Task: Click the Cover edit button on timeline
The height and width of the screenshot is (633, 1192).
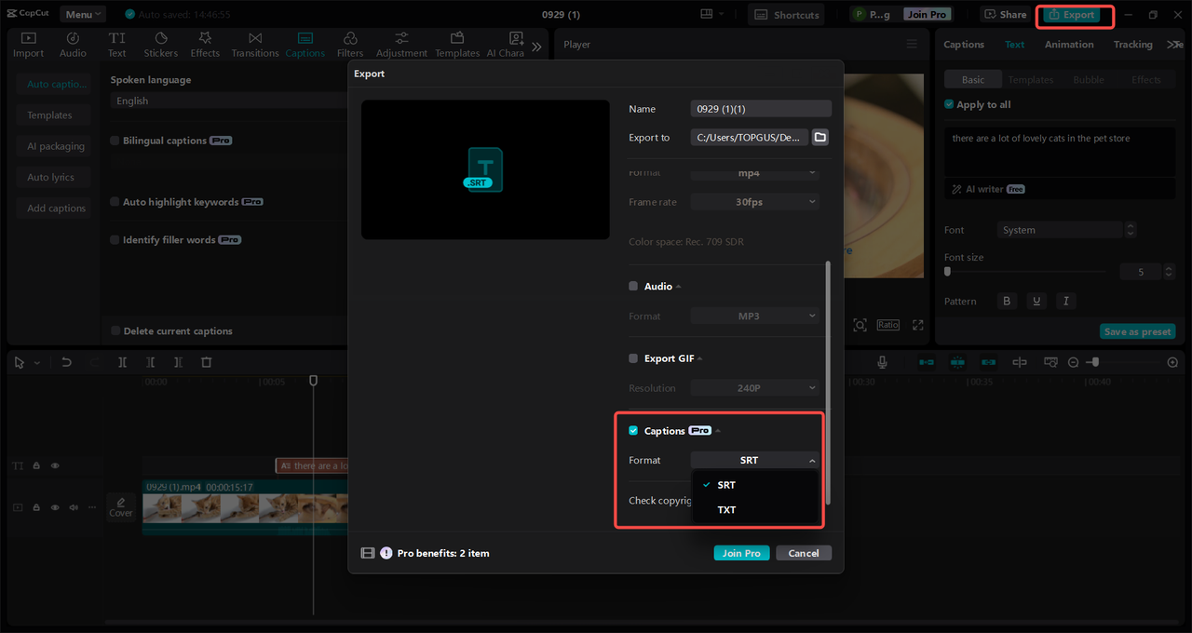Action: (x=121, y=506)
